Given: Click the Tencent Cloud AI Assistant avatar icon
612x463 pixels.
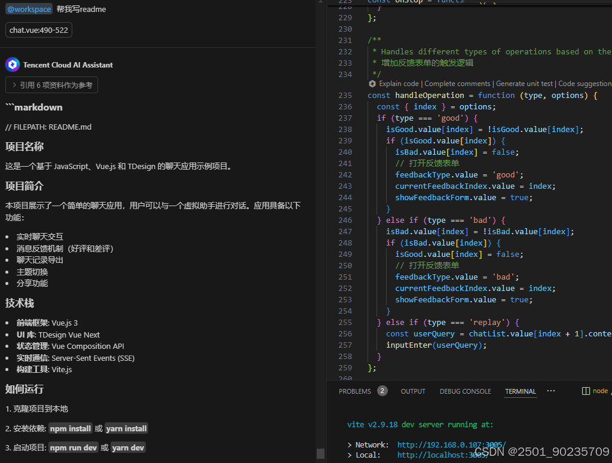Looking at the screenshot, I should coord(13,65).
